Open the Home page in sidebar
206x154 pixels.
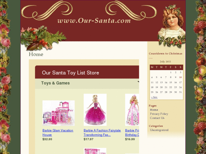tap(154, 110)
